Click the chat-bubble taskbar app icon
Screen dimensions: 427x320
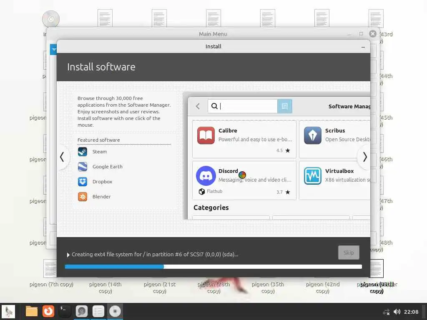[x=81, y=311]
